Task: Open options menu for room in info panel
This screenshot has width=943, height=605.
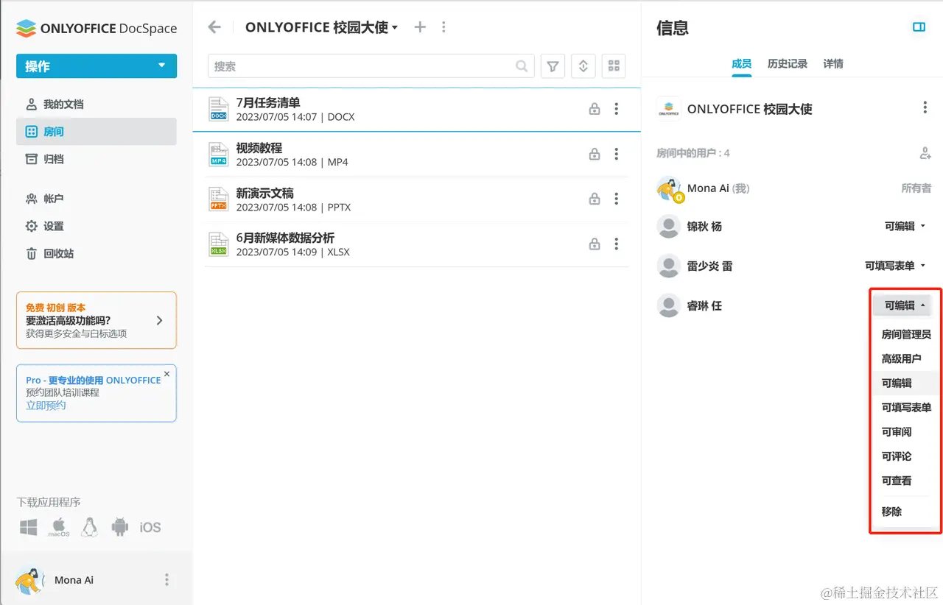Action: click(925, 108)
